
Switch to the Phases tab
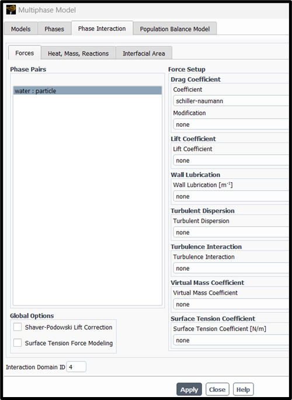54,29
